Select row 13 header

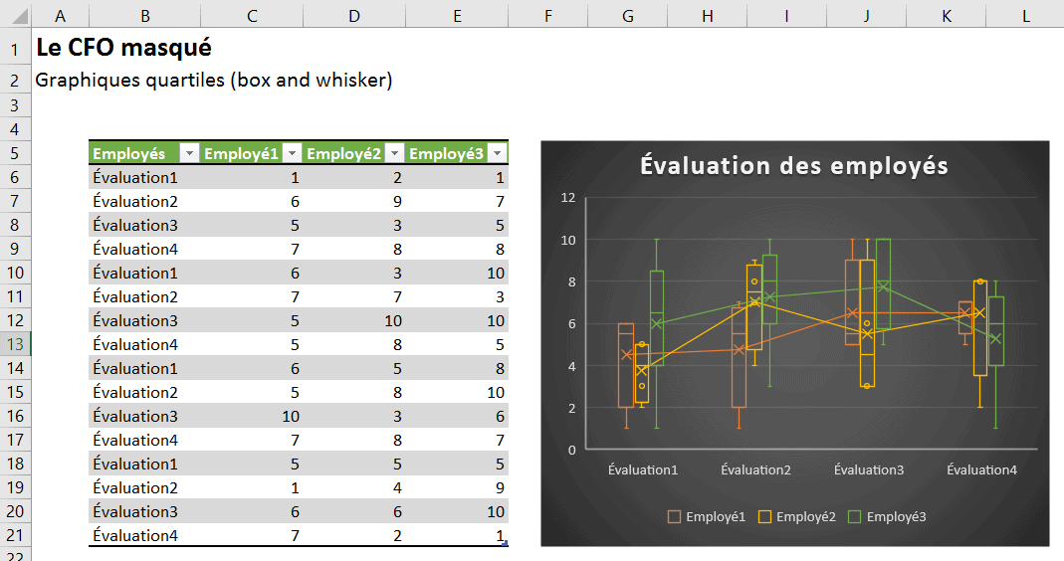click(16, 344)
